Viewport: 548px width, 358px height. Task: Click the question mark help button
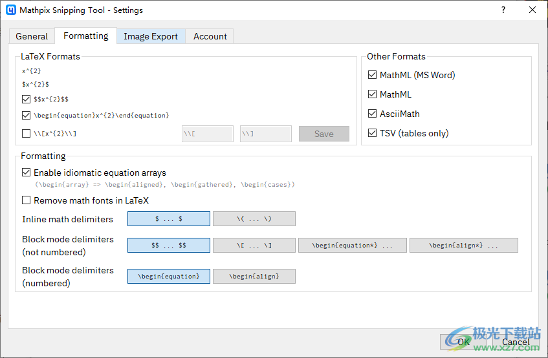503,10
